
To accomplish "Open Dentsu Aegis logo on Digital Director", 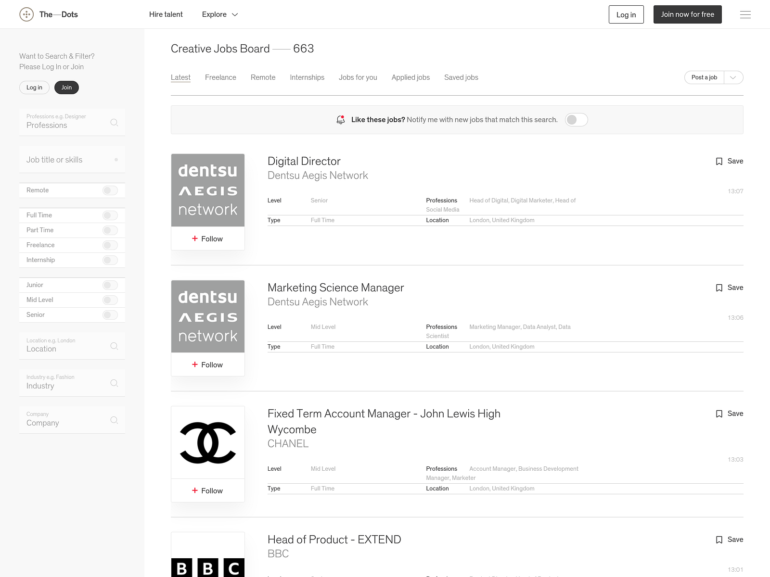I will tap(208, 190).
